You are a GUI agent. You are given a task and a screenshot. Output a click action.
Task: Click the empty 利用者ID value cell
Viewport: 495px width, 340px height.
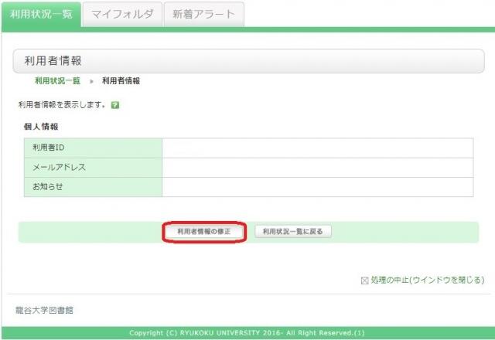click(x=317, y=148)
